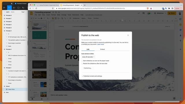The width and height of the screenshot is (185, 104).
Task: Close the Publish to the web dialog
Action: click(128, 35)
